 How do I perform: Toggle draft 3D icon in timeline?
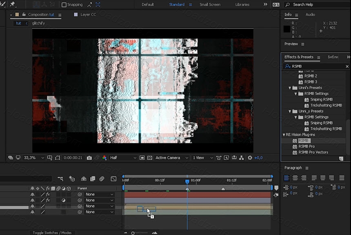72,179
